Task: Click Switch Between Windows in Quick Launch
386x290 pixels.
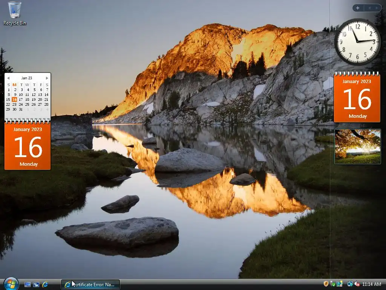Action: [36, 284]
